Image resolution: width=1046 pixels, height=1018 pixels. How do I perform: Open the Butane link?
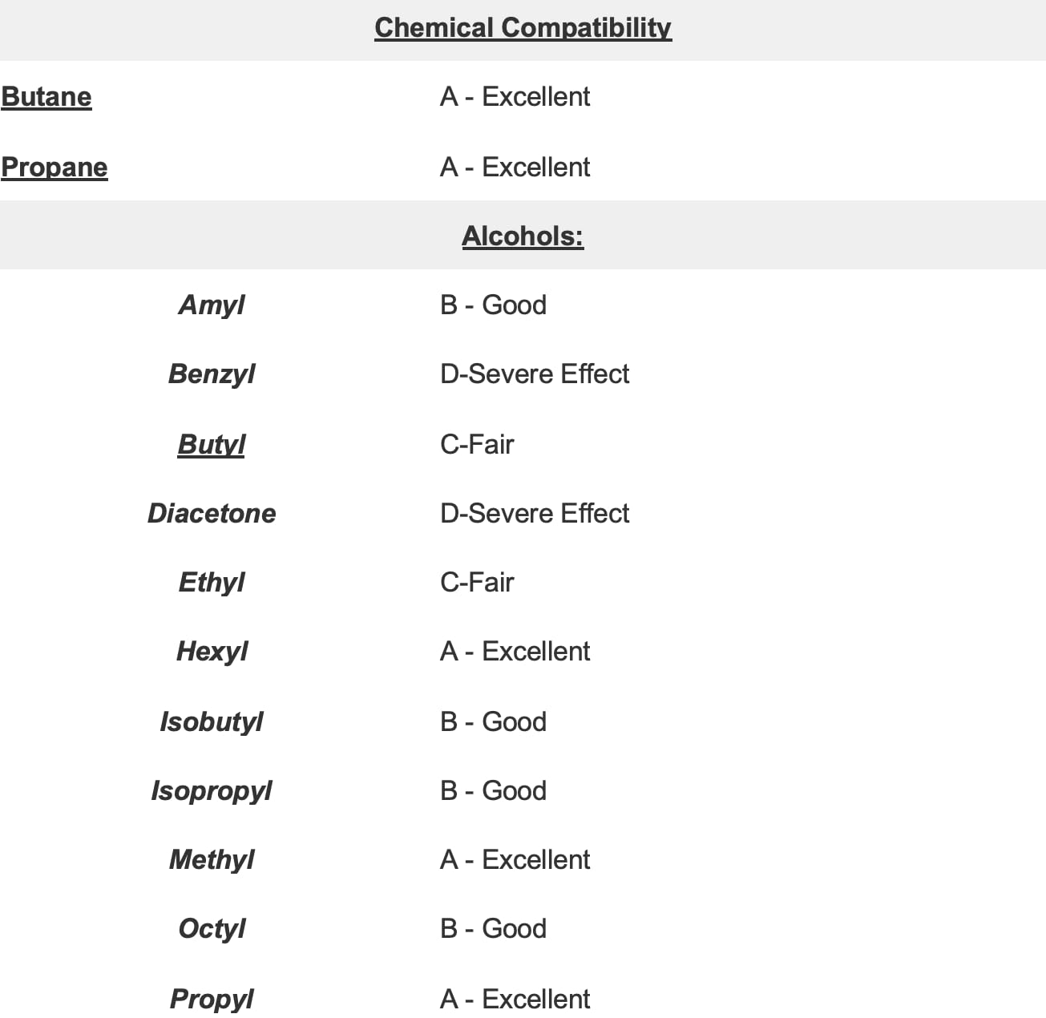point(46,97)
